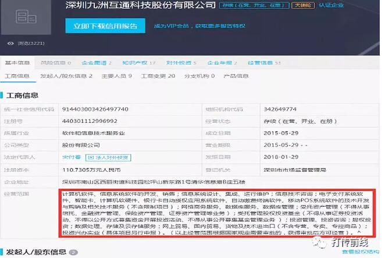Click company type value 股份有限公司
Viewport: 385px width, 258px height.
(81, 145)
